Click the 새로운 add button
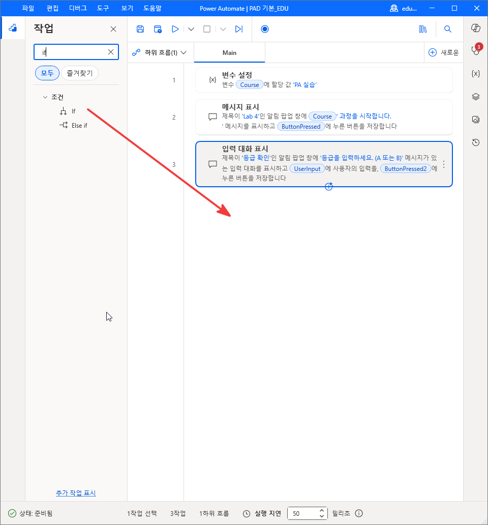Viewport: 488px width, 525px height. (443, 52)
